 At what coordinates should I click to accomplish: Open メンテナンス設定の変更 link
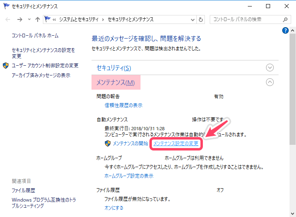[176, 144]
